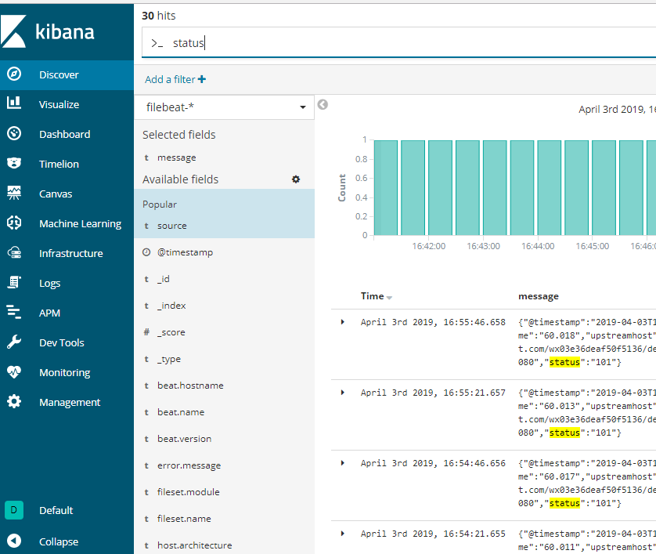Open APM lines icon
Screen dimensions: 656x554
[14, 312]
